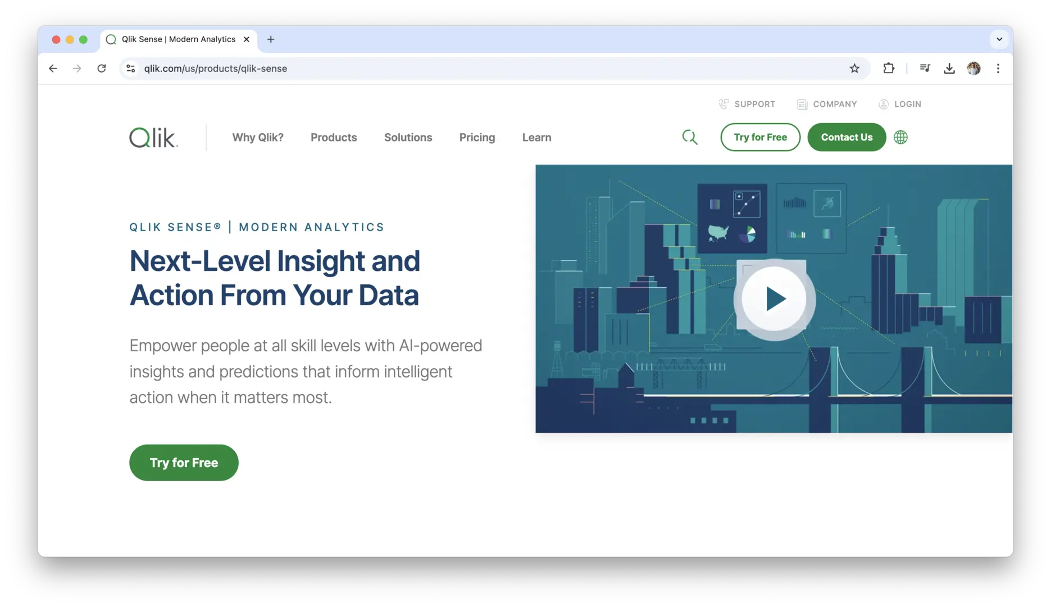Select the Qlik Sense | Modern Analytics tab
This screenshot has width=1051, height=607.
pyautogui.click(x=179, y=39)
